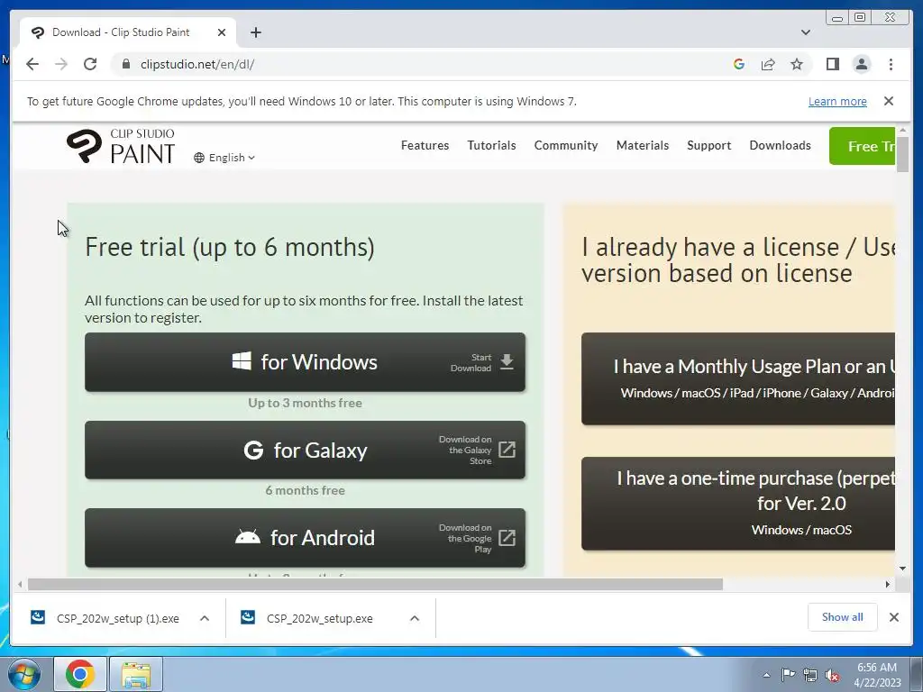
Task: Select the Monthly Usage Plan button
Action: pyautogui.click(x=738, y=378)
